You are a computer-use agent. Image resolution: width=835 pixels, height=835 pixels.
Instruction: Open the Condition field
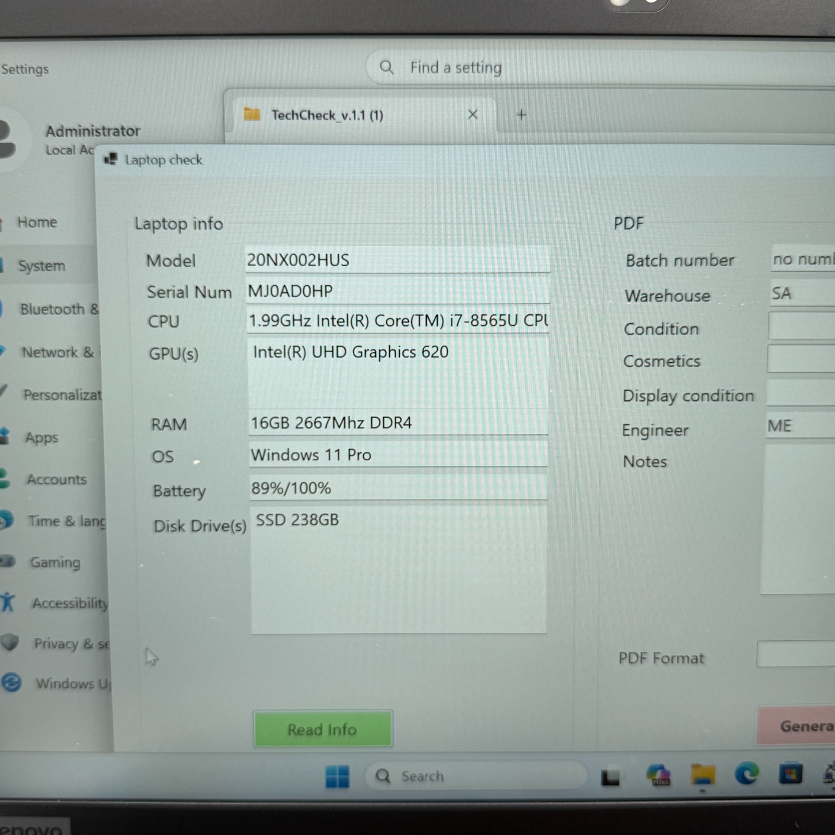tap(802, 327)
